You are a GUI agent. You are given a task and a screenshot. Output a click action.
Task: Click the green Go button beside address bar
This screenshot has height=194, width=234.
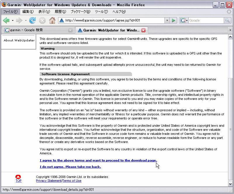pyautogui.click(x=174, y=20)
